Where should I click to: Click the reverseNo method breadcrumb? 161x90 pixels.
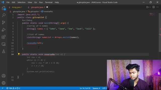pyautogui.click(x=48, y=11)
